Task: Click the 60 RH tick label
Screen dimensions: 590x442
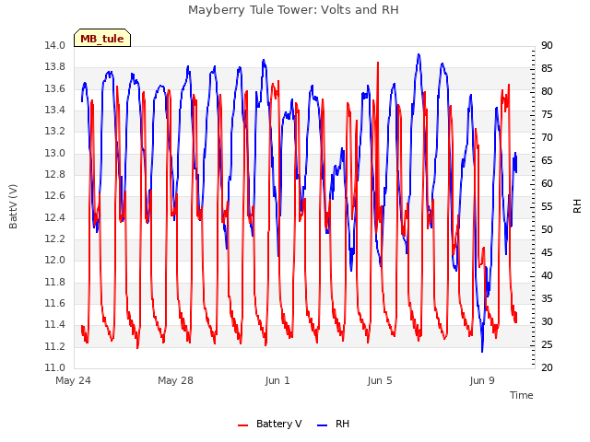Action: click(547, 183)
